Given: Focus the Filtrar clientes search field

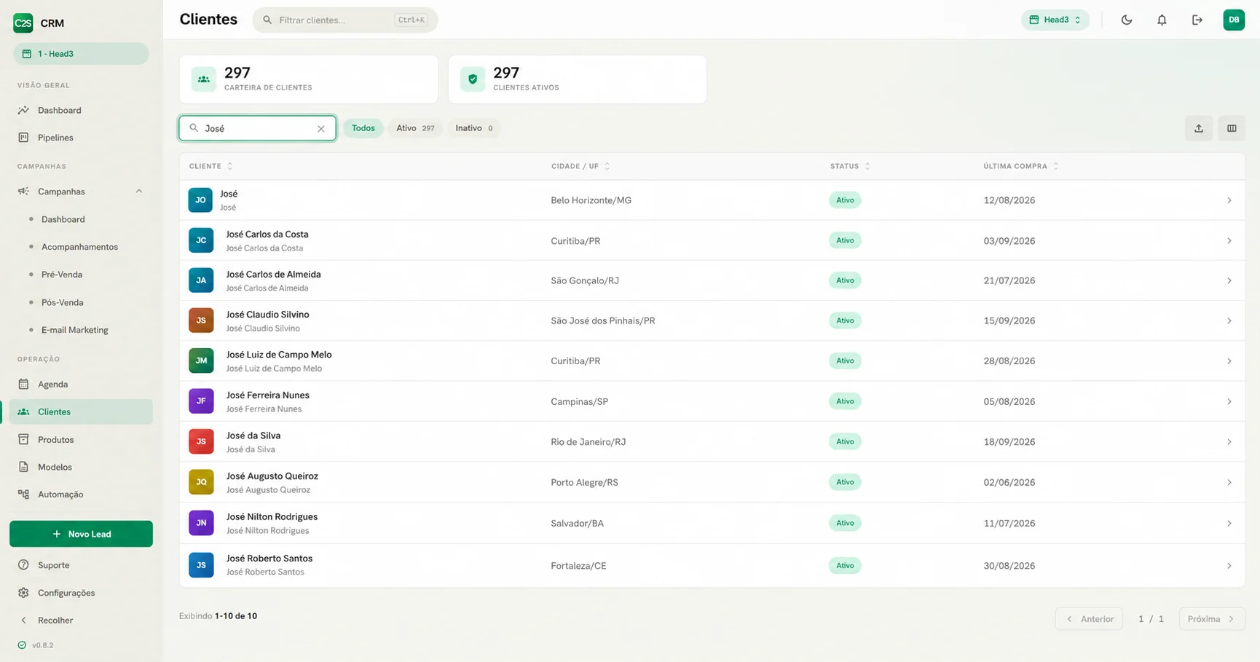Looking at the screenshot, I should point(344,20).
